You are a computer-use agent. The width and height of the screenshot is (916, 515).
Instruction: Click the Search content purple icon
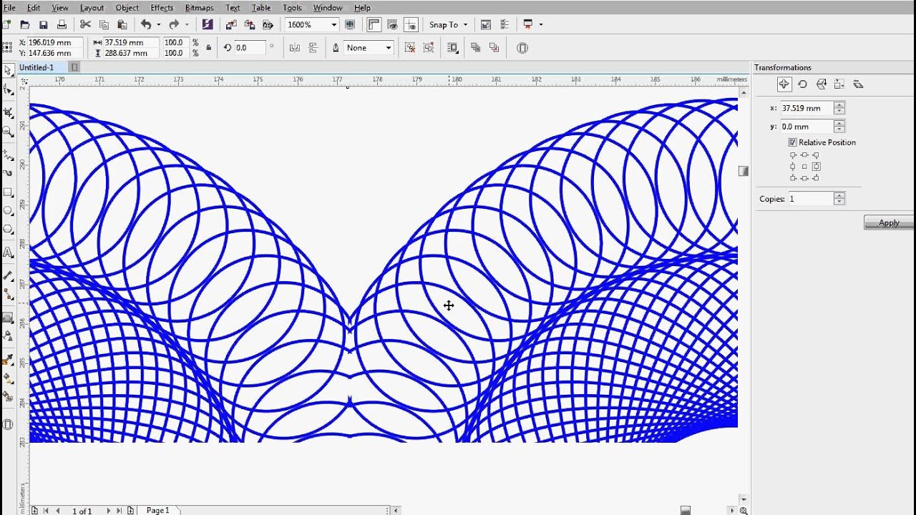pos(207,24)
